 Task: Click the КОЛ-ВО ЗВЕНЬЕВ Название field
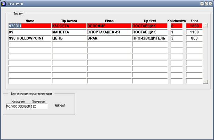point(18,106)
